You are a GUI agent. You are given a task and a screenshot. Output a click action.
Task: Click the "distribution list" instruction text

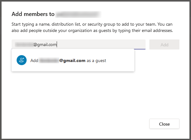(x=66, y=24)
